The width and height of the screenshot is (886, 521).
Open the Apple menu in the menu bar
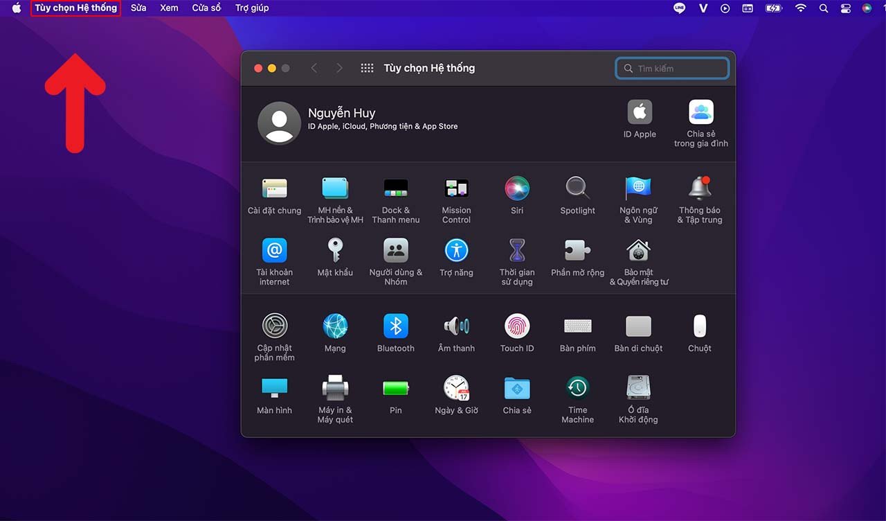click(17, 8)
